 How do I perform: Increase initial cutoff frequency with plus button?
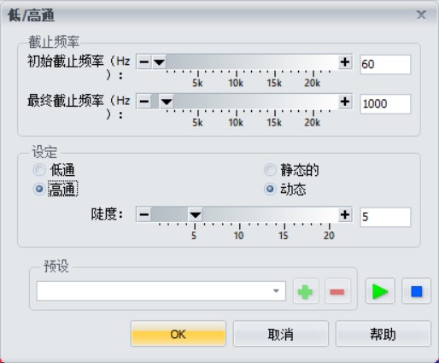[x=345, y=61]
